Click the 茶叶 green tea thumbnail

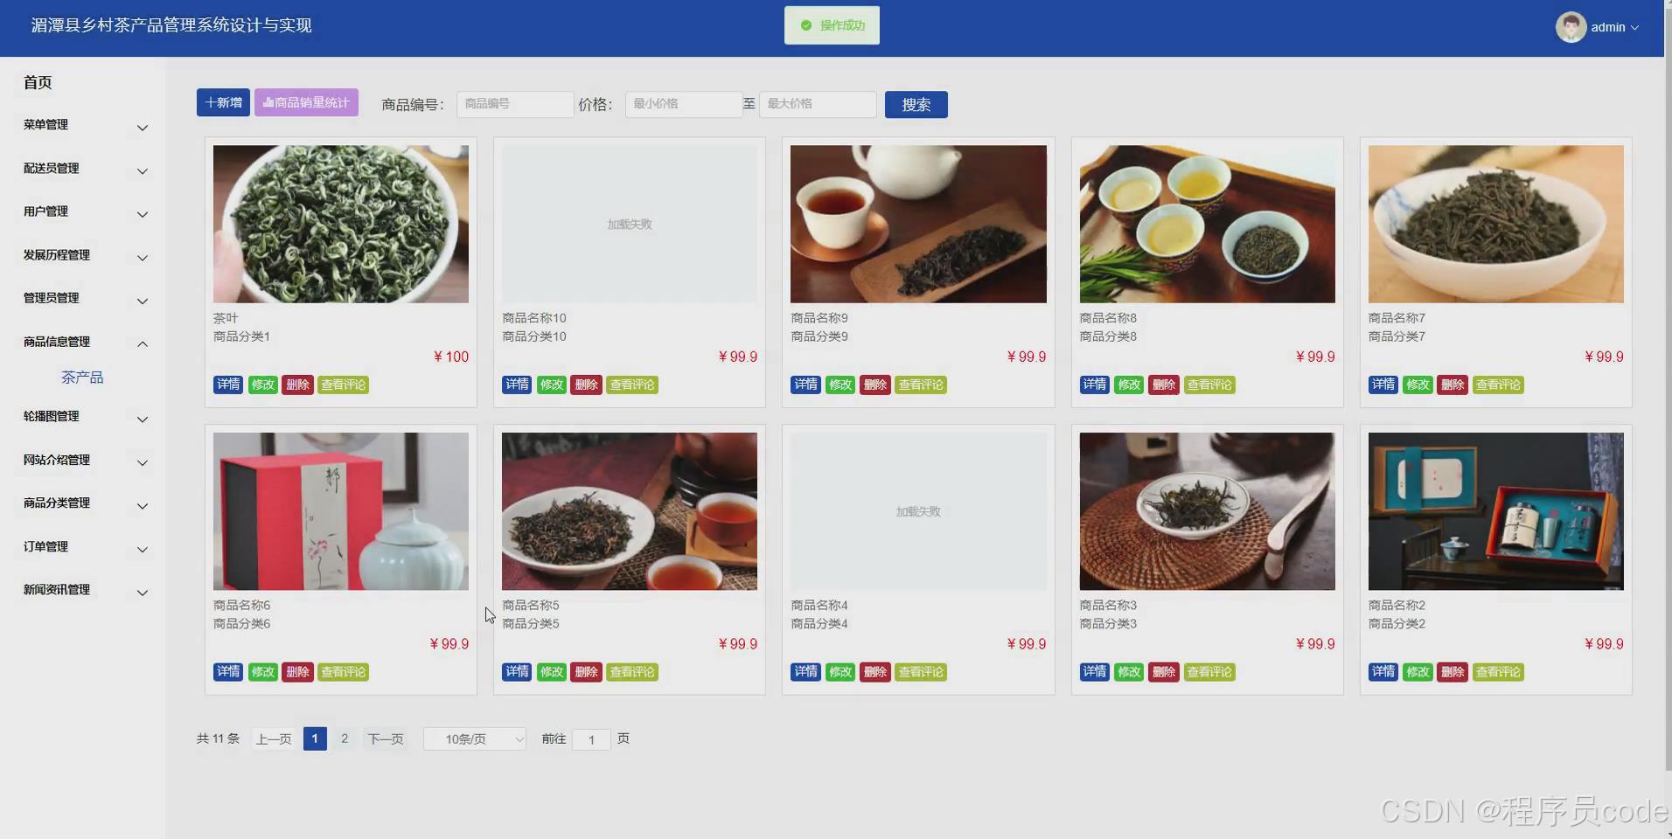coord(341,224)
